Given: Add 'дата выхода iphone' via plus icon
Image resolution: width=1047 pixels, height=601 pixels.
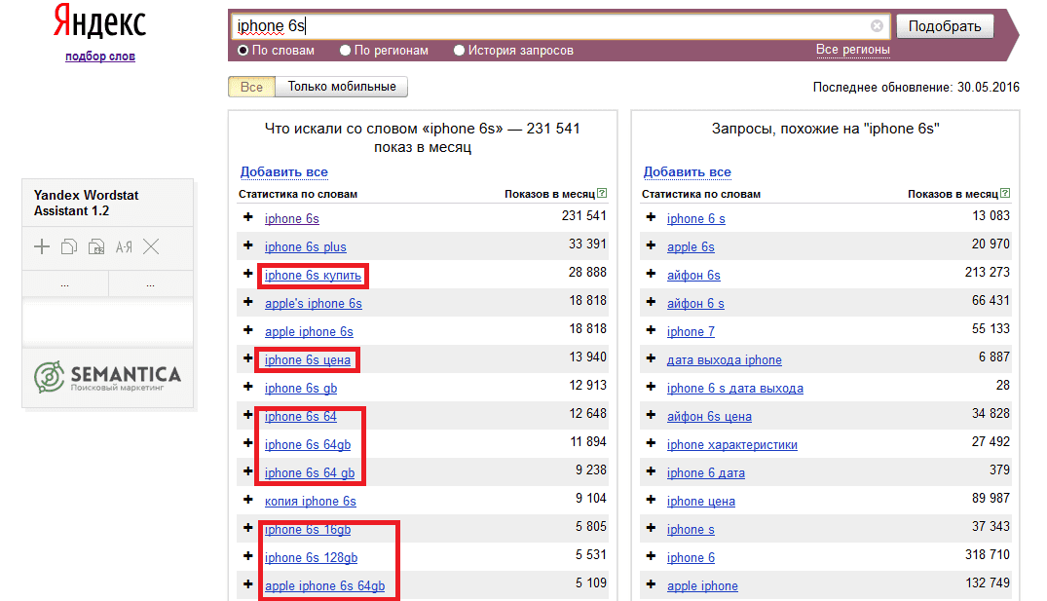Looking at the screenshot, I should pos(651,357).
